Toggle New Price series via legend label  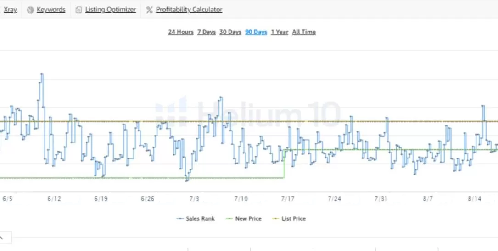click(x=248, y=219)
